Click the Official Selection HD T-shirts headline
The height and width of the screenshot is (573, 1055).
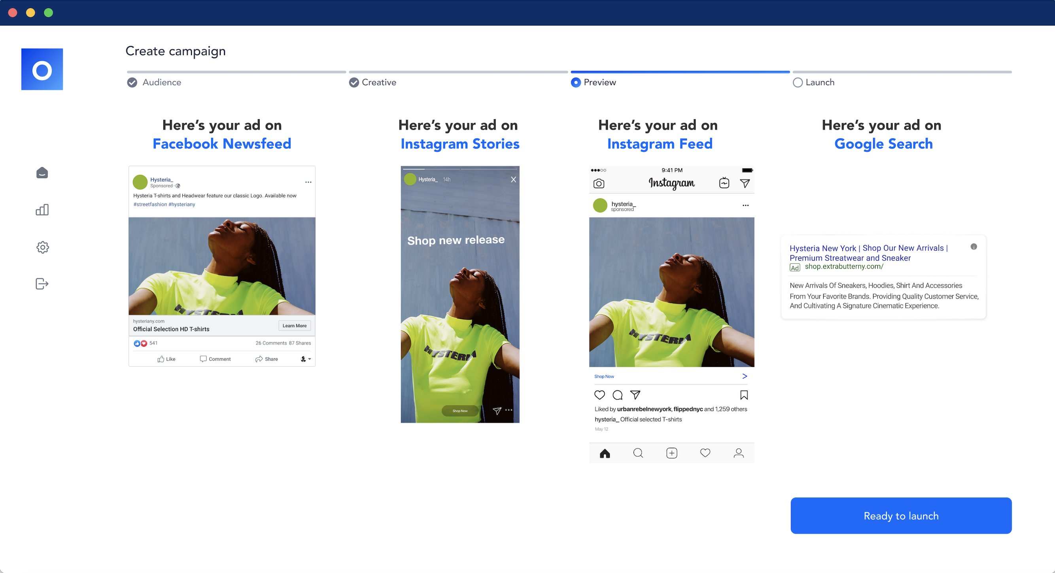(x=171, y=329)
